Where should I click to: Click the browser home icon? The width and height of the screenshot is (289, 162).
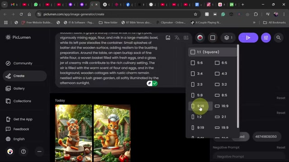pos(29,14)
